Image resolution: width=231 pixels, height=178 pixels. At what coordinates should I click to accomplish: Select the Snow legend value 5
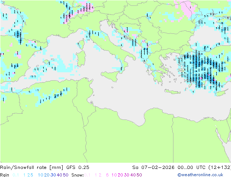click(x=107, y=175)
